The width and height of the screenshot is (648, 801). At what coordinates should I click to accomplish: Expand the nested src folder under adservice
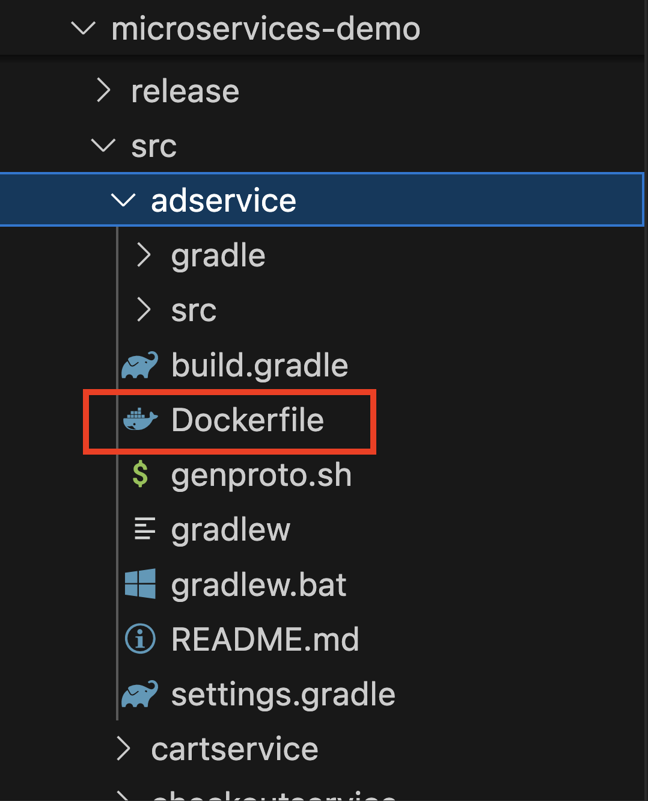(143, 310)
